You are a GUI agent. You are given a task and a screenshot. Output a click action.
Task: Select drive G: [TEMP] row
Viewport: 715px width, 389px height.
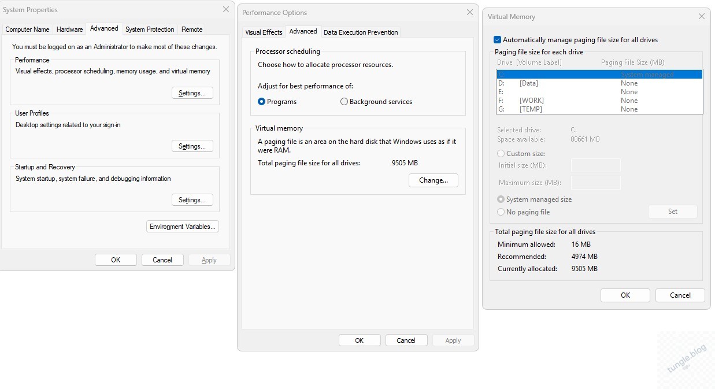[x=599, y=109]
